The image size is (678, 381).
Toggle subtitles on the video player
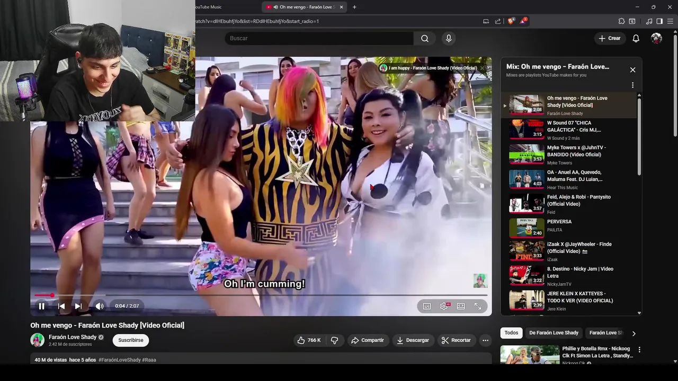click(427, 306)
